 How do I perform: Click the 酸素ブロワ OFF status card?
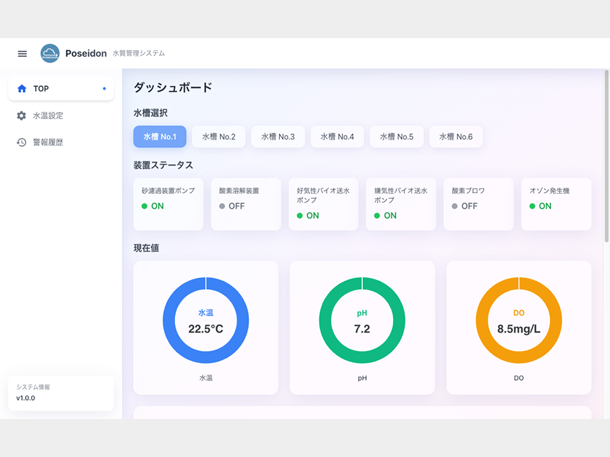coord(478,204)
